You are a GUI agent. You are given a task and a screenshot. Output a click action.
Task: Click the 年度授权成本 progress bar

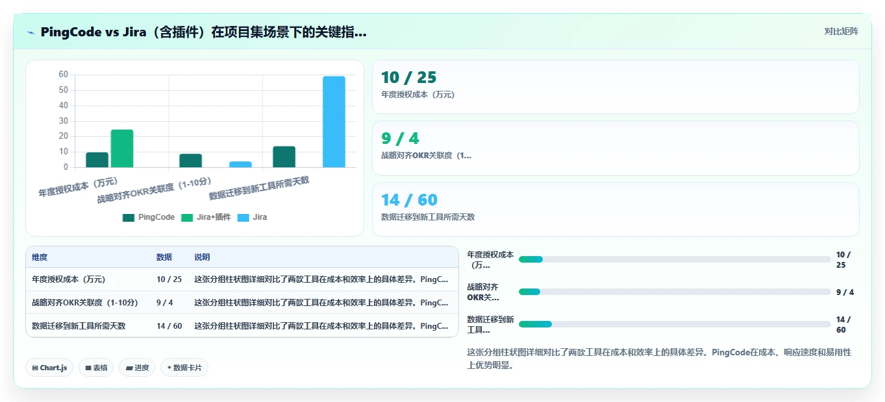[x=675, y=259]
